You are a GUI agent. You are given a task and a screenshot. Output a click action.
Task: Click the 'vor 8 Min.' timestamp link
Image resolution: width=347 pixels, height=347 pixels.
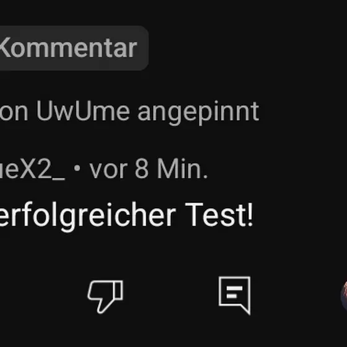(149, 169)
